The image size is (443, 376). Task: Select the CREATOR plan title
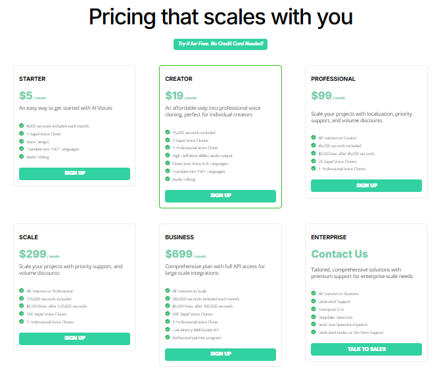click(x=179, y=79)
